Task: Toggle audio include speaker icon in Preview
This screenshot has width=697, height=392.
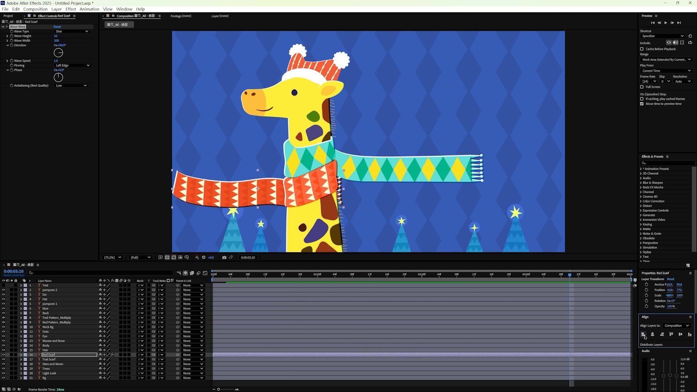Action: click(x=675, y=43)
